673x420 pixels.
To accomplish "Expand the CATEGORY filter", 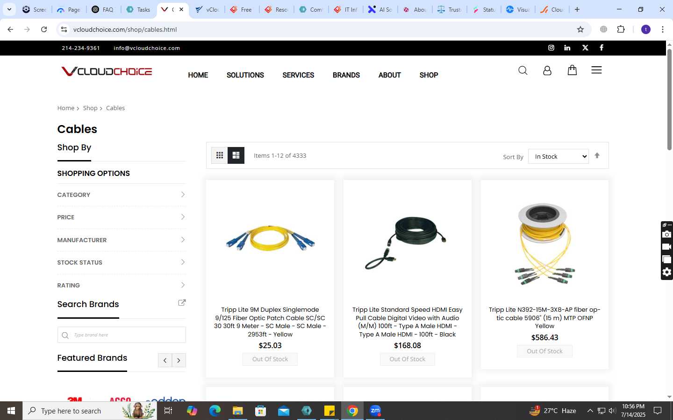I will click(122, 195).
